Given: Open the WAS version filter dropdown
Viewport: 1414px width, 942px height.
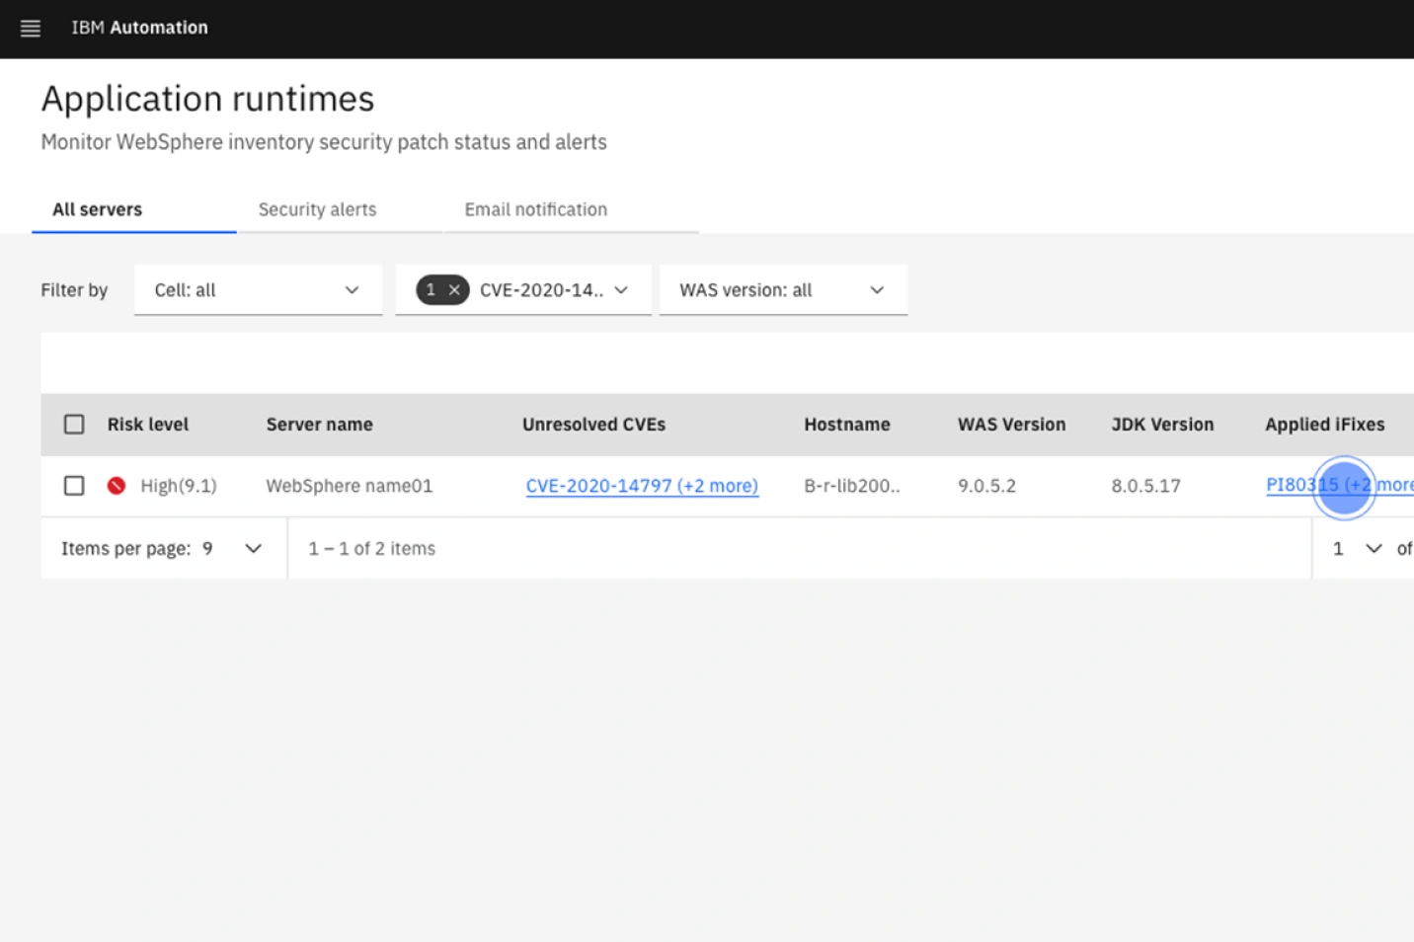Looking at the screenshot, I should pyautogui.click(x=783, y=289).
